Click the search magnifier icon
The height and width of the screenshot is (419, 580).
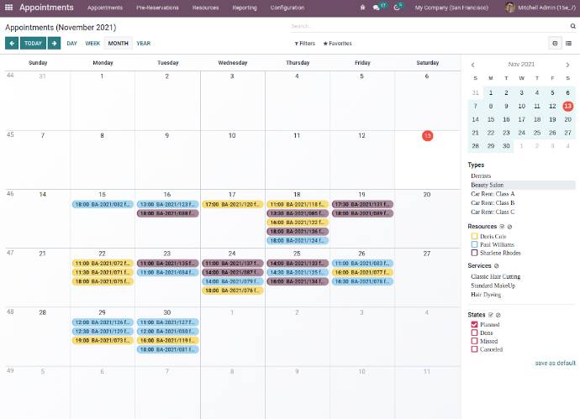point(572,26)
